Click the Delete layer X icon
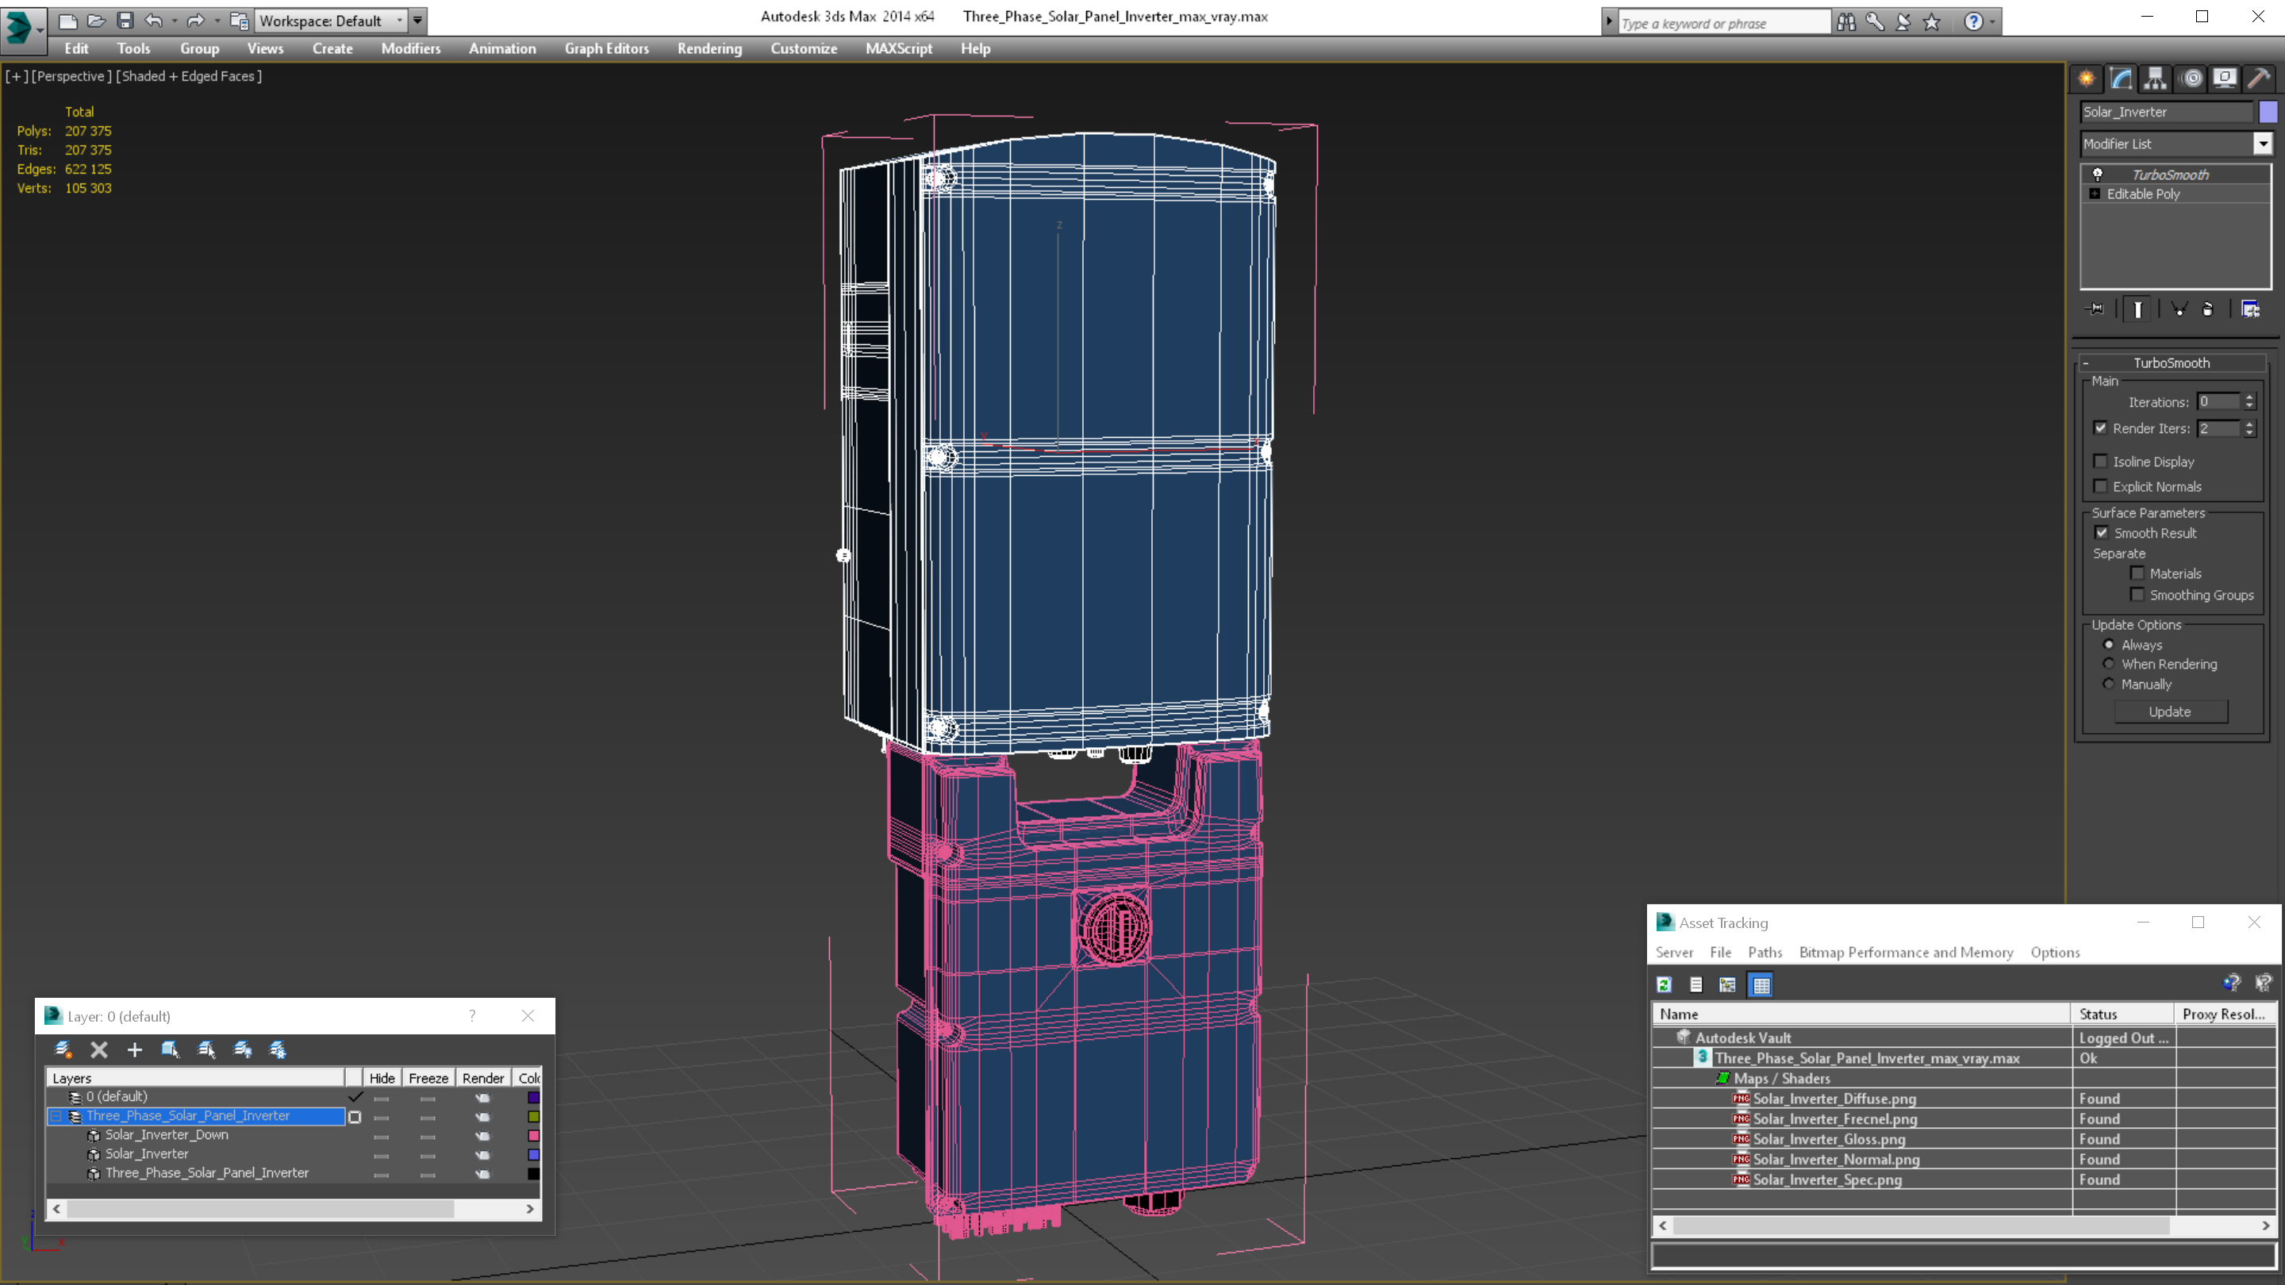This screenshot has height=1285, width=2285. (98, 1050)
